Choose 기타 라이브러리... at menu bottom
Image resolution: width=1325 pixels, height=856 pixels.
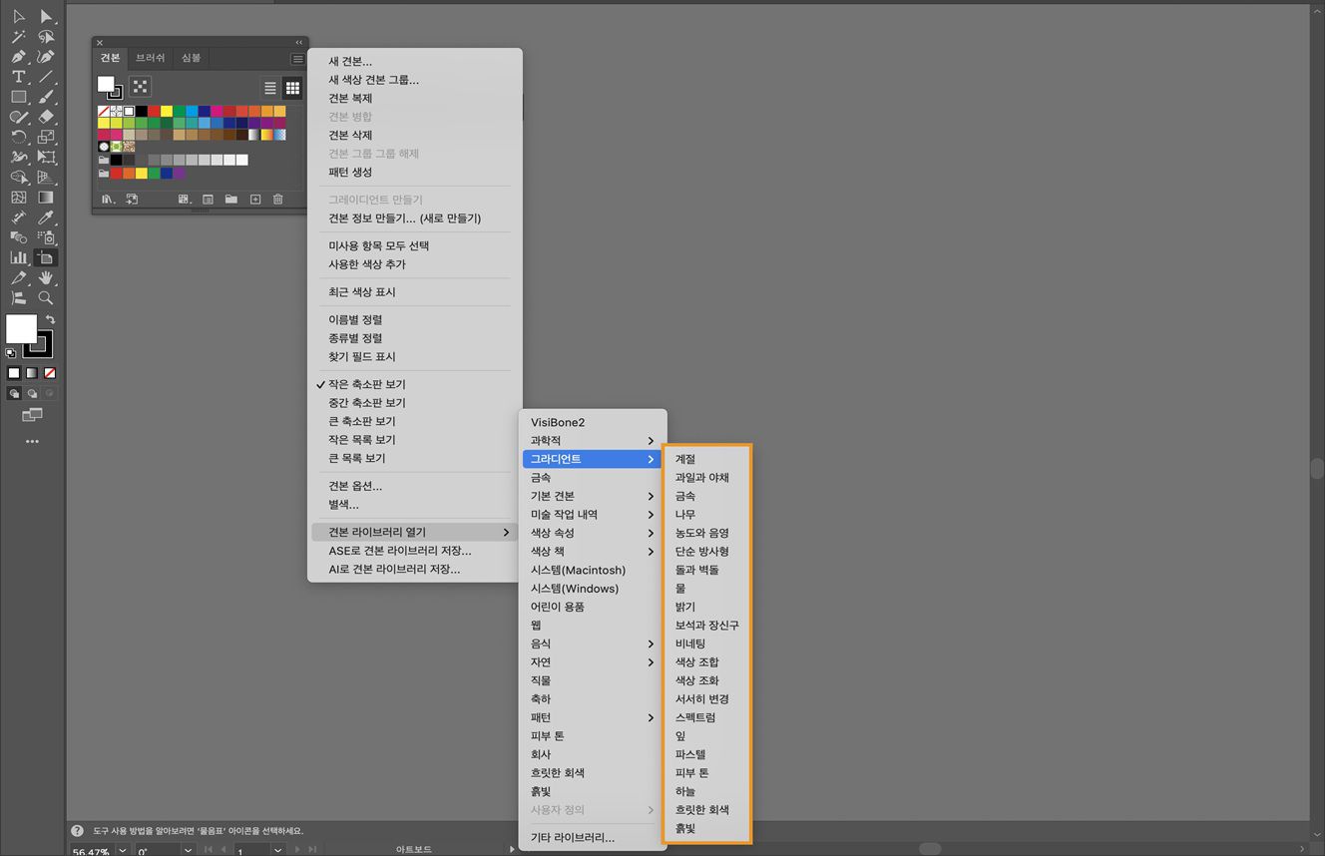tap(593, 838)
